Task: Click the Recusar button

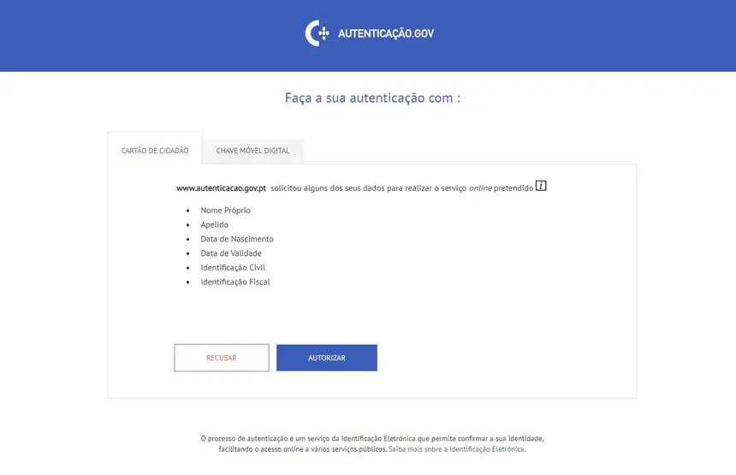Action: tap(222, 358)
